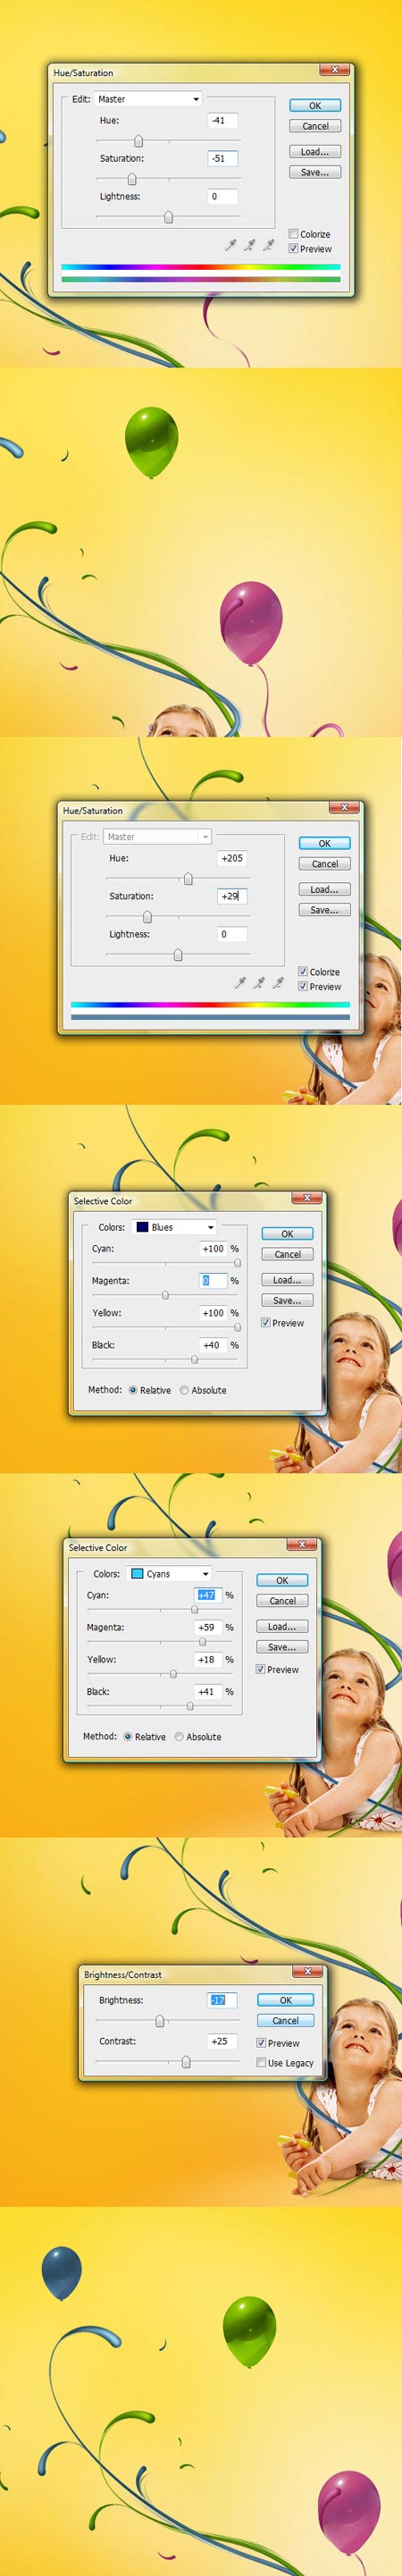Pick Add to Sample eyedropper in Hue +205 dialog

click(x=259, y=982)
